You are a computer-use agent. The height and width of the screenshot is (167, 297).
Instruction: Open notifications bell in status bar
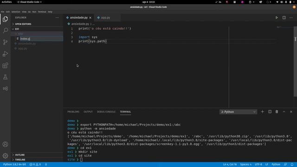292,164
